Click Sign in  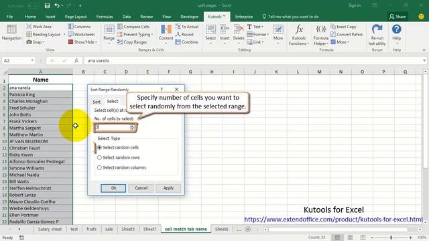click(355, 5)
